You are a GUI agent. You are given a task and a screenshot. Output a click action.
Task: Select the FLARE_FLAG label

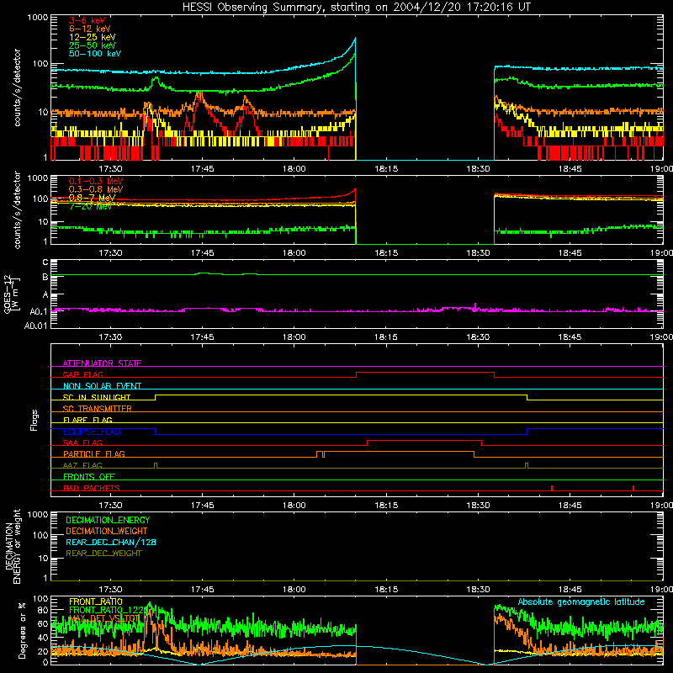(x=87, y=420)
